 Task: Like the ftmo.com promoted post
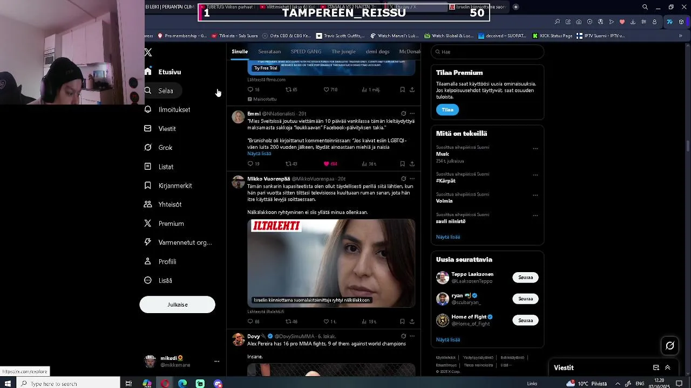pos(330,89)
